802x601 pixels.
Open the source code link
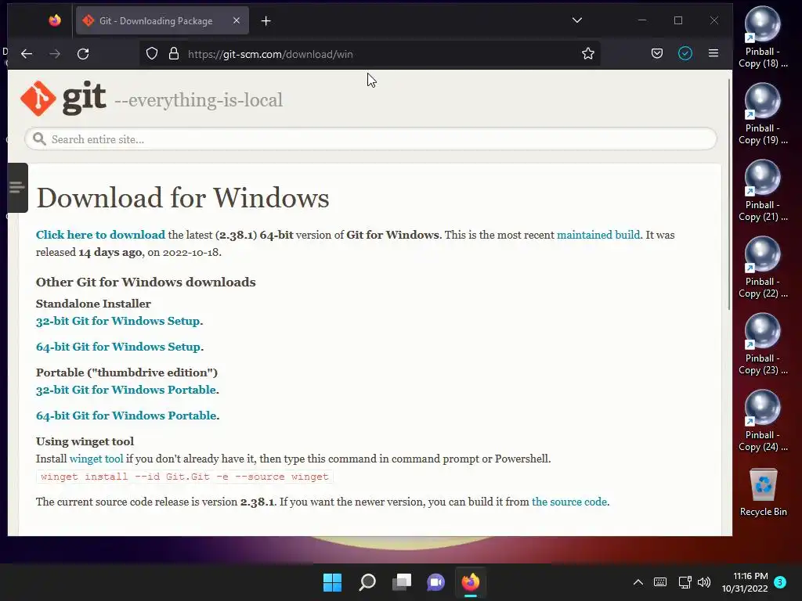(x=569, y=502)
